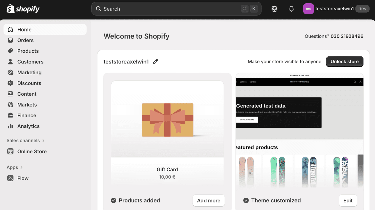Screen dimensions: 375x210
Task: Open notifications with the bell icon
Action: (291, 9)
